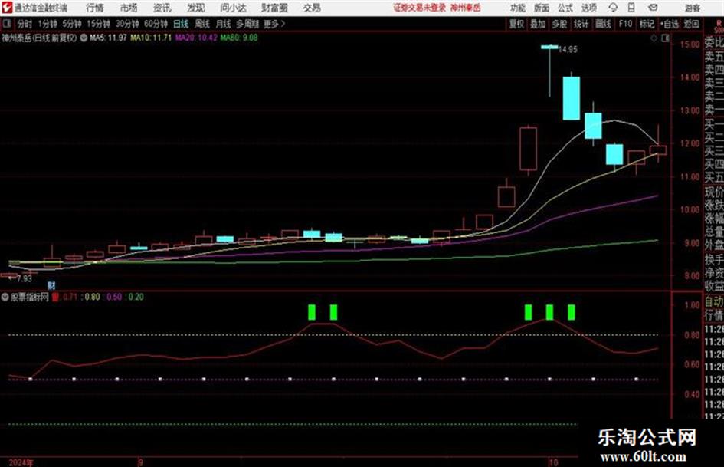Open the 公式 menu

coord(565,8)
